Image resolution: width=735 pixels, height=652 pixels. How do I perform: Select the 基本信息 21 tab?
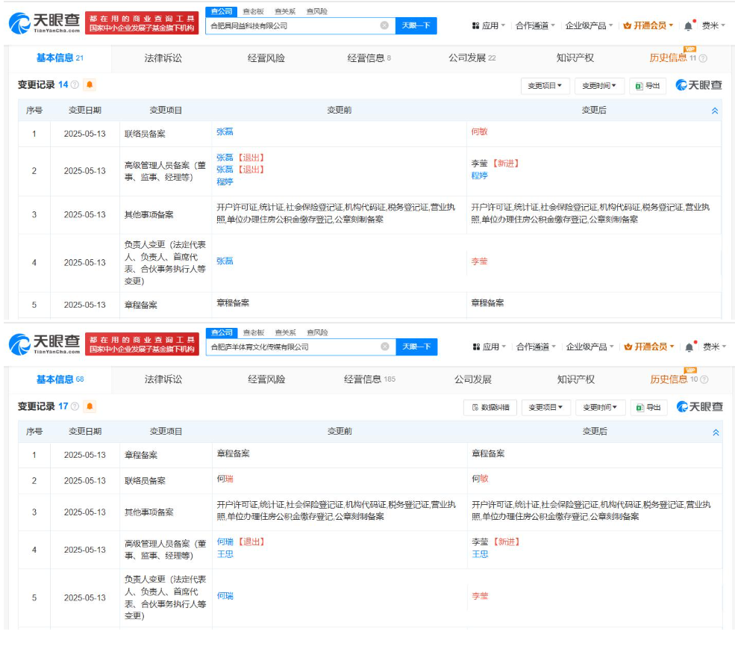(60, 58)
